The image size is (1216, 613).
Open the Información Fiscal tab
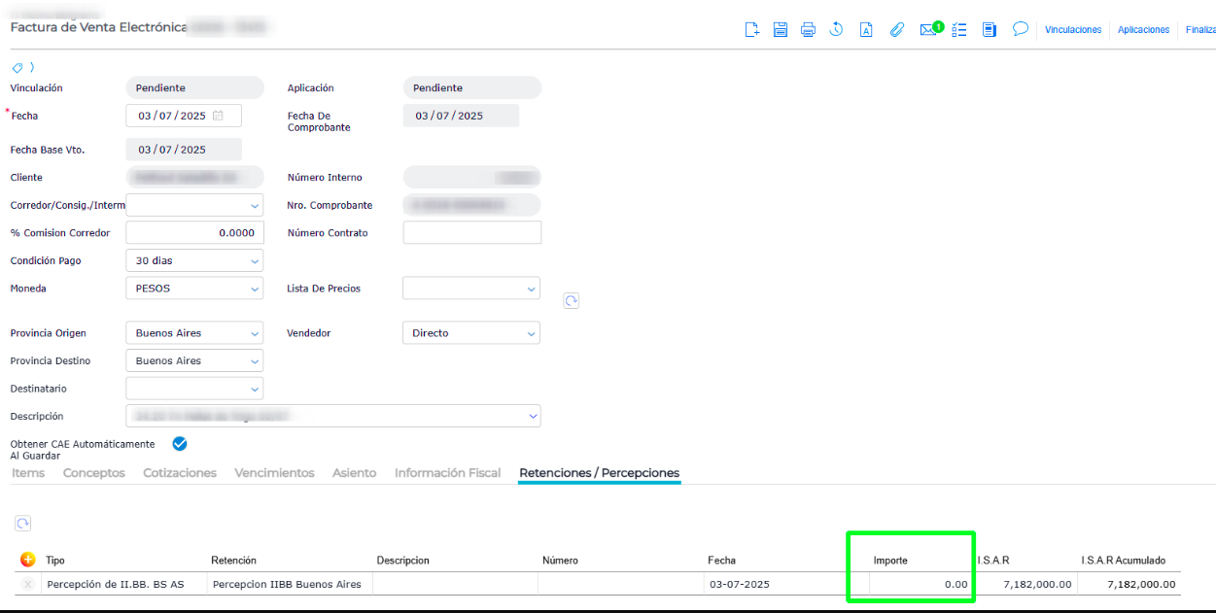click(x=447, y=473)
